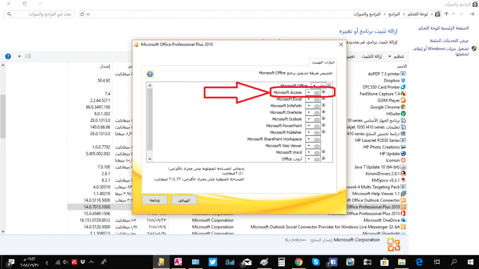The image size is (479, 269).
Task: Select the installation options tab in the dialog
Action: [x=323, y=62]
